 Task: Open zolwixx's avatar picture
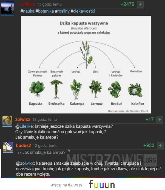click(x=7, y=121)
